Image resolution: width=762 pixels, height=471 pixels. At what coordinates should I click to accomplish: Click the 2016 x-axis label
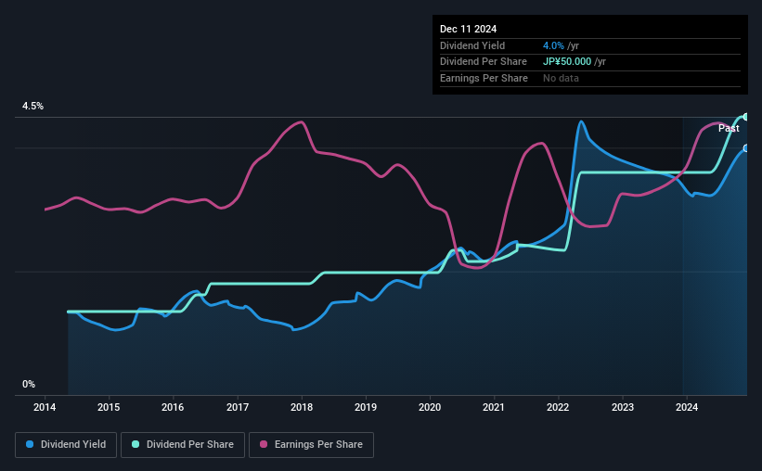(x=173, y=407)
